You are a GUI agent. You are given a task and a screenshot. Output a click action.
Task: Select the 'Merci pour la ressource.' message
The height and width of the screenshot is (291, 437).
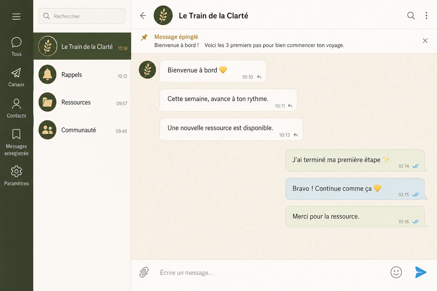pyautogui.click(x=355, y=217)
